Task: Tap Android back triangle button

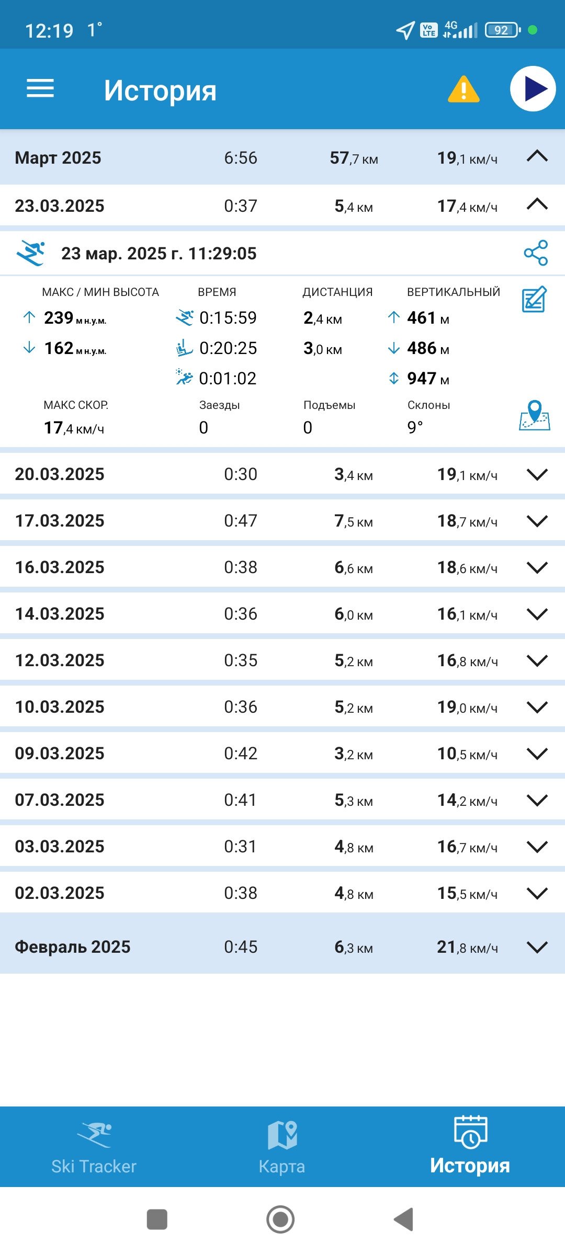Action: tap(404, 1219)
